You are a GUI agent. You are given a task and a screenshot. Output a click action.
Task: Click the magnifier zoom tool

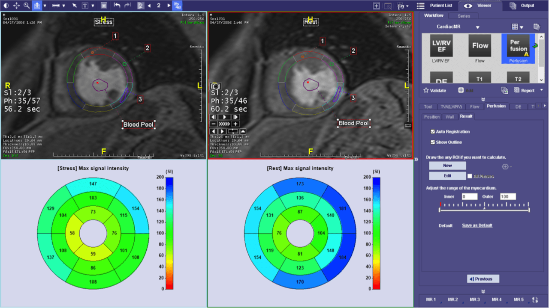point(27,6)
